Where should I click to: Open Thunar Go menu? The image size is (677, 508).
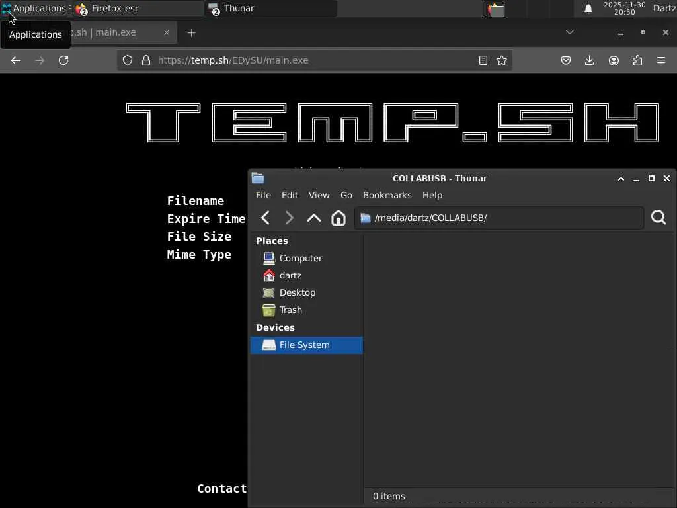(x=346, y=195)
